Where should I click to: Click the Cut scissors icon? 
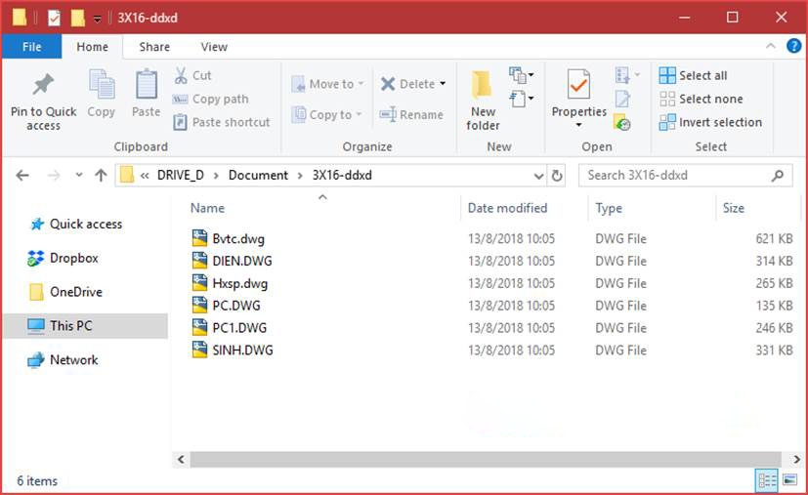[x=181, y=75]
